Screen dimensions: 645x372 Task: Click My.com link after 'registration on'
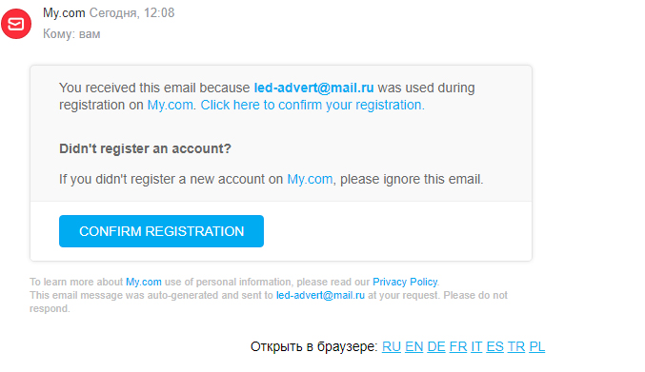171,105
